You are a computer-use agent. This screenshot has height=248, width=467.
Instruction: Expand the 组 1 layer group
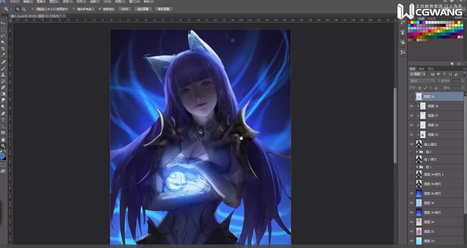pos(417,167)
